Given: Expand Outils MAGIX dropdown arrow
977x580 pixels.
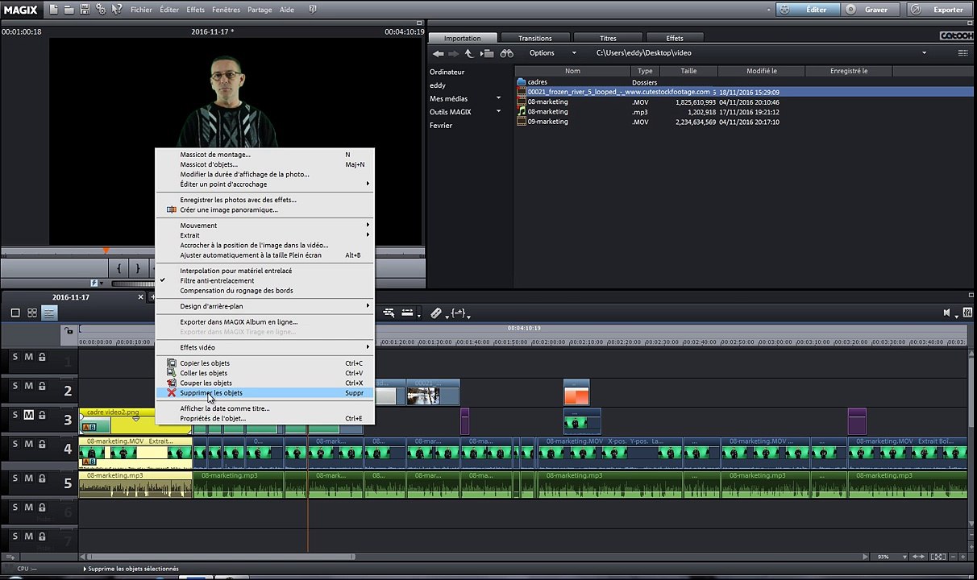Looking at the screenshot, I should point(498,112).
